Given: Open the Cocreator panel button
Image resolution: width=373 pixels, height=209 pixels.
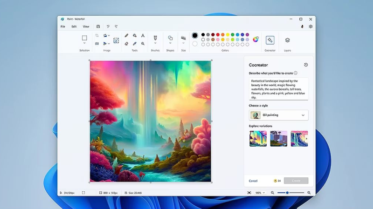Looking at the screenshot, I should [x=270, y=40].
